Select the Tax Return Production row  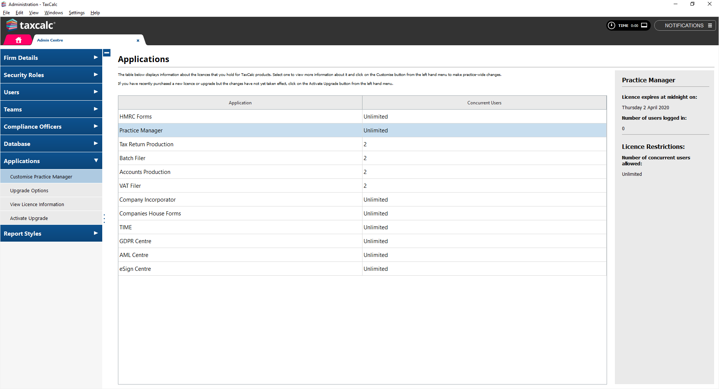tap(240, 144)
